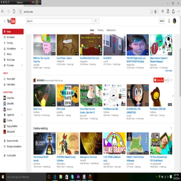
Task: Open the How to Start Your Own Country thumbnail
Action: tap(91, 95)
